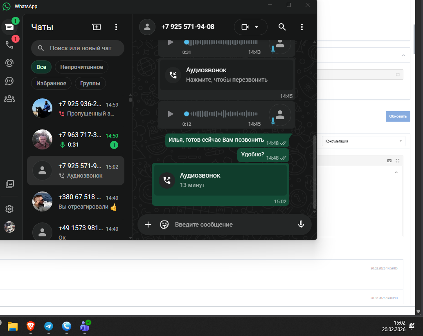Search within the conversation
This screenshot has width=423, height=336.
[x=282, y=27]
